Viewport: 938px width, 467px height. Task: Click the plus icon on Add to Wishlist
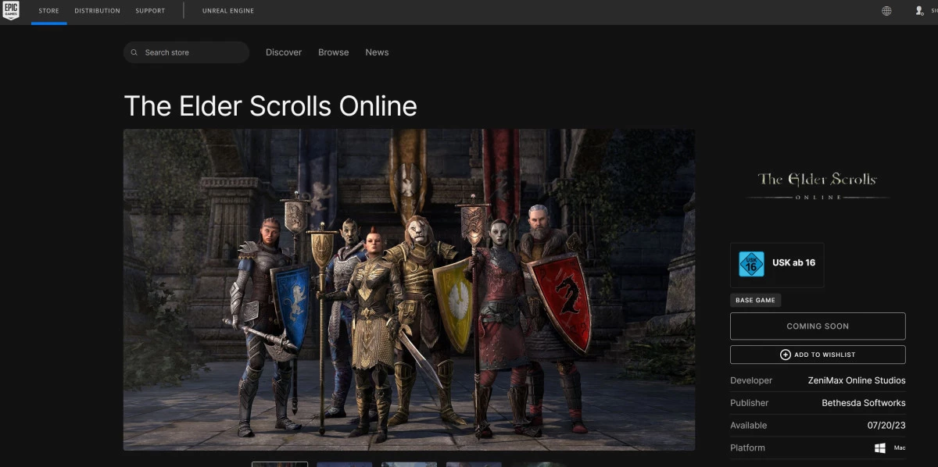click(786, 355)
